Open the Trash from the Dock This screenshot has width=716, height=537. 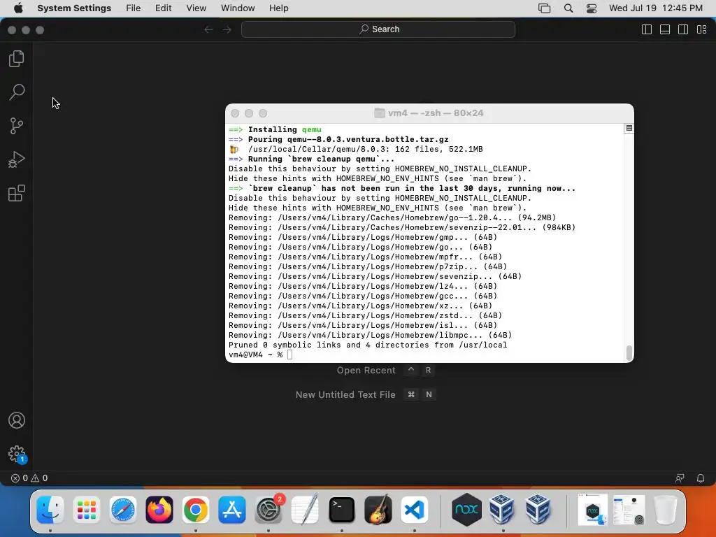tap(666, 510)
